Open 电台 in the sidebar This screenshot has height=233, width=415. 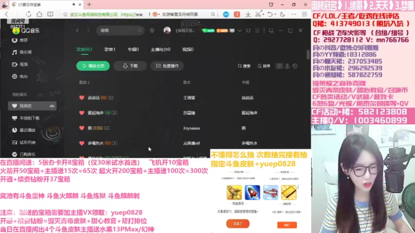coord(20,76)
